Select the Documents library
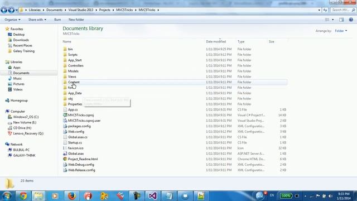Viewport: 357px width, 201px height. point(21,73)
